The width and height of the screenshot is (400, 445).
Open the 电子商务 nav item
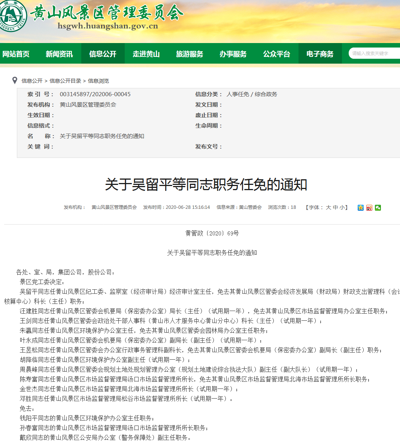(x=320, y=54)
